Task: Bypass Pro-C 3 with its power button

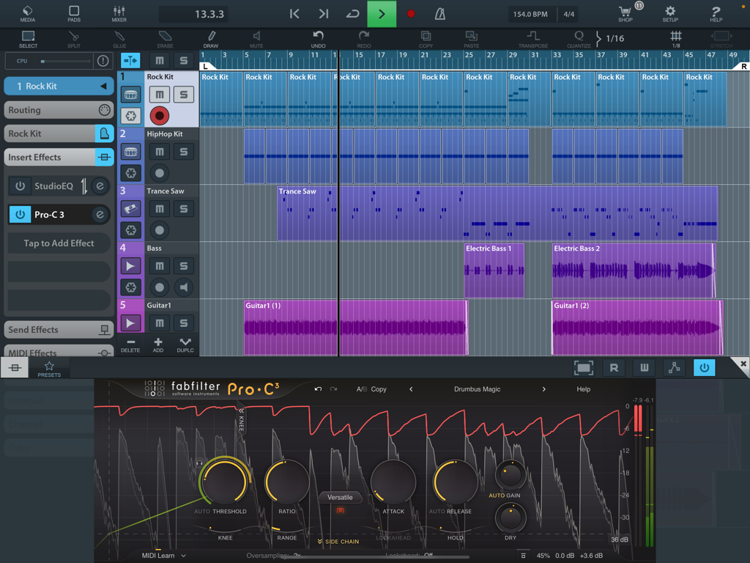Action: coord(20,215)
